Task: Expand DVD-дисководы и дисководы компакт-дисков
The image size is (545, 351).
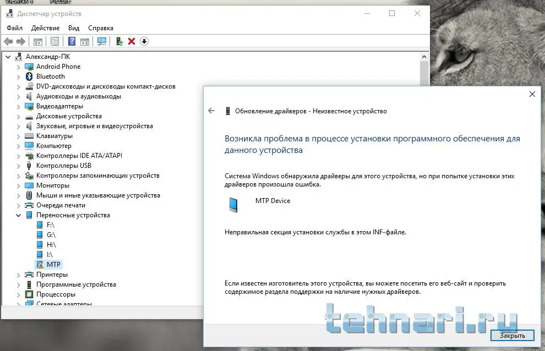Action: pos(18,86)
